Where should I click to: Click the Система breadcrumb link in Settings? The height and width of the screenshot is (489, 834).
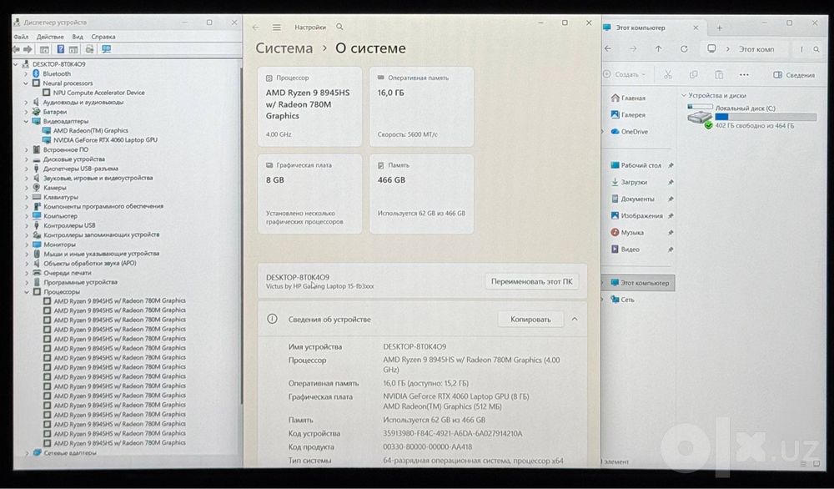coord(284,48)
